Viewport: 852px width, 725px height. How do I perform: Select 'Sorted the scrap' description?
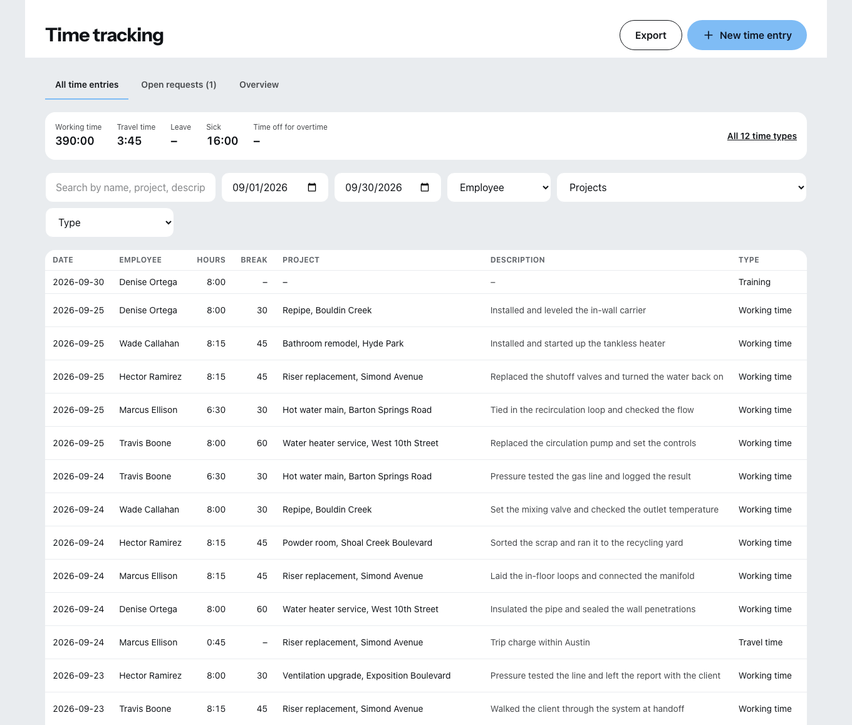(586, 543)
